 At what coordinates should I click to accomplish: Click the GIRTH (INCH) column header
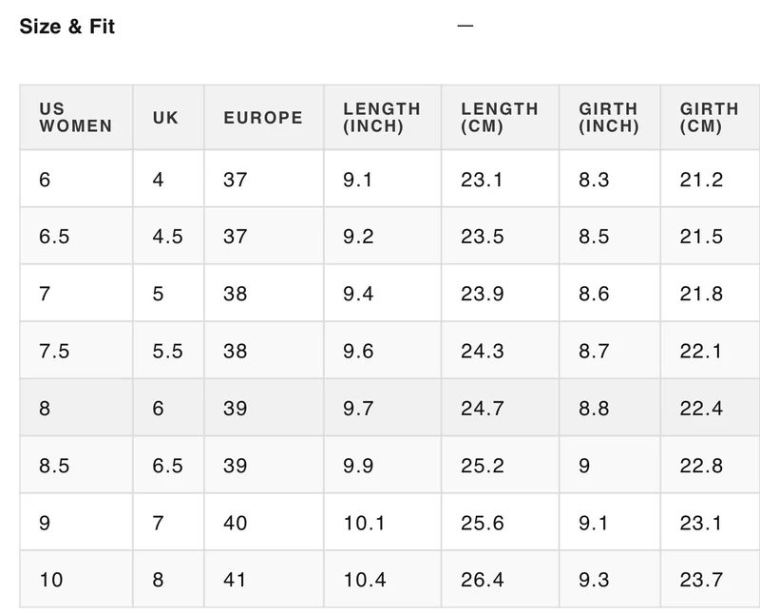610,117
